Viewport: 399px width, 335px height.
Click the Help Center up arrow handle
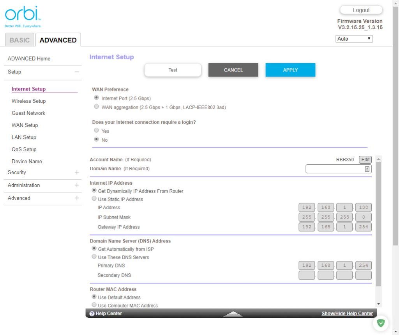(233, 314)
